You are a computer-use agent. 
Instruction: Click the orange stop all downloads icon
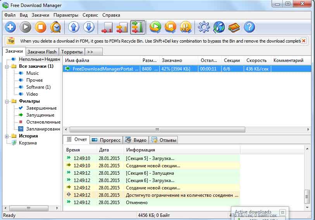170,27
